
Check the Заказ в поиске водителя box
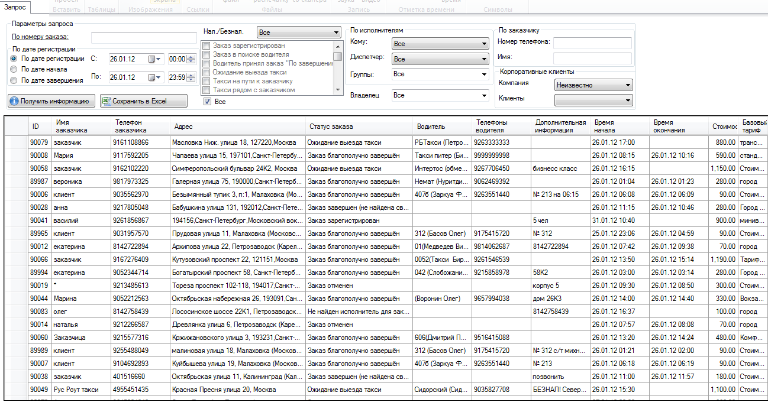click(x=206, y=54)
